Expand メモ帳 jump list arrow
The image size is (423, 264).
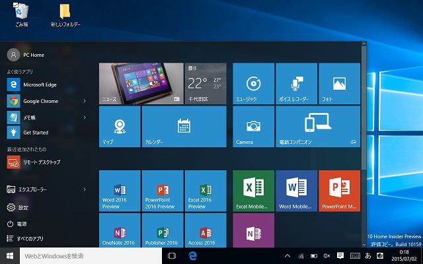pos(85,117)
